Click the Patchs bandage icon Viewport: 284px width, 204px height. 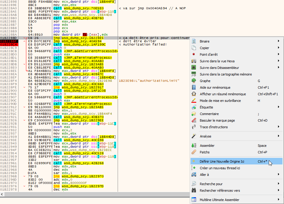tap(194, 152)
